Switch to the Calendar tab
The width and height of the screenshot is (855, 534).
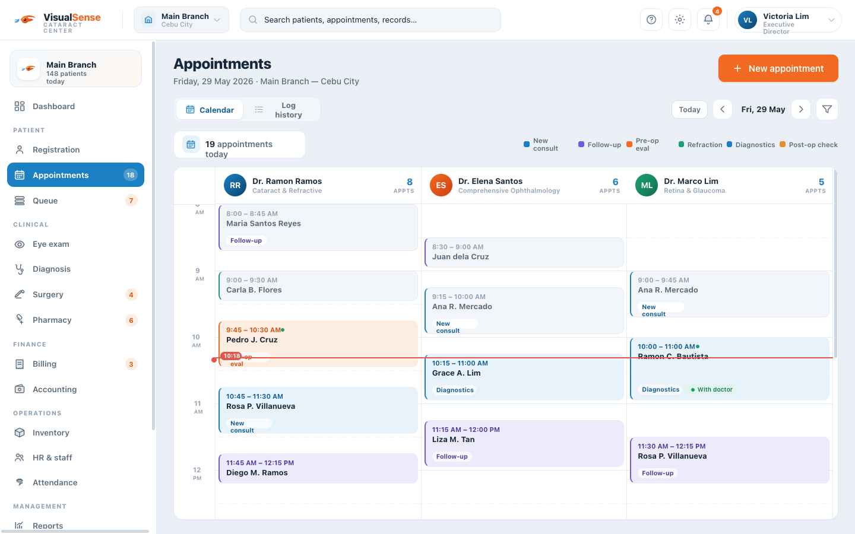pos(210,110)
